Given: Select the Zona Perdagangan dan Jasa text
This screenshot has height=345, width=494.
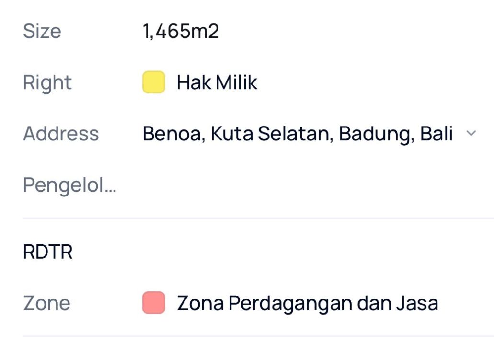Looking at the screenshot, I should (307, 303).
